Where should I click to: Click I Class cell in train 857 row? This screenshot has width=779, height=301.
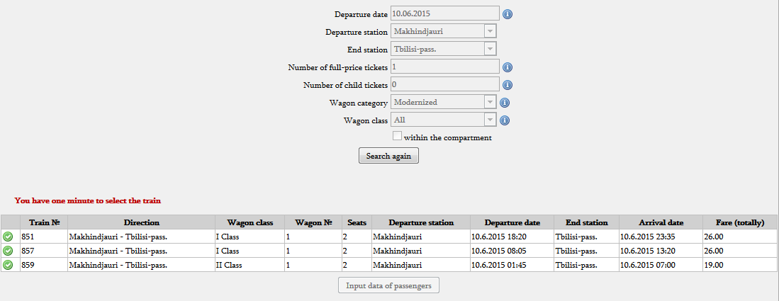[x=250, y=251]
